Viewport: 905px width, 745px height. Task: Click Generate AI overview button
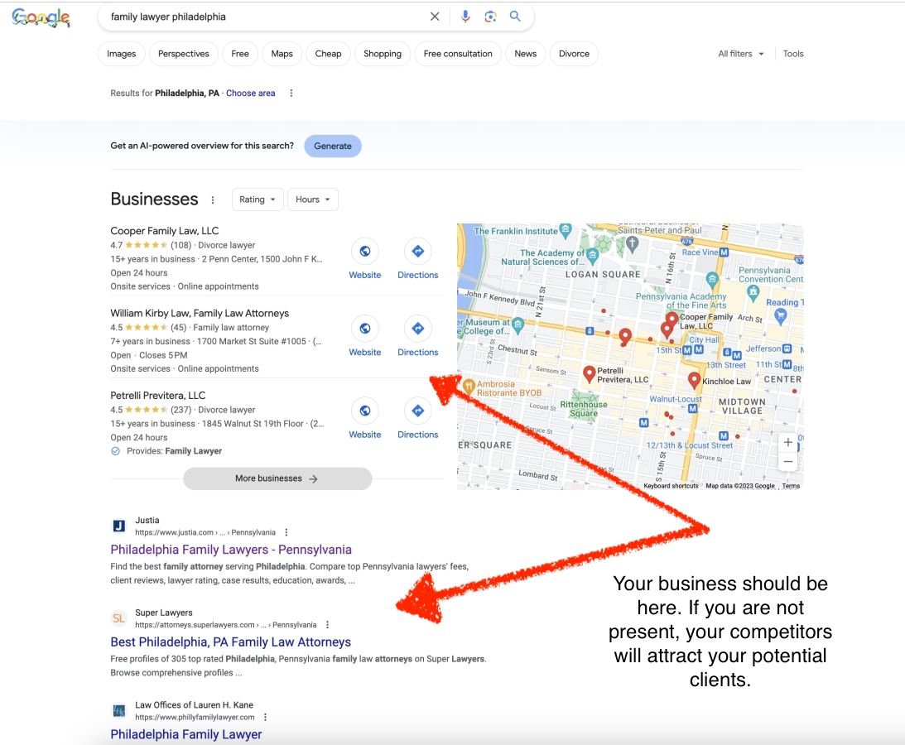[333, 146]
